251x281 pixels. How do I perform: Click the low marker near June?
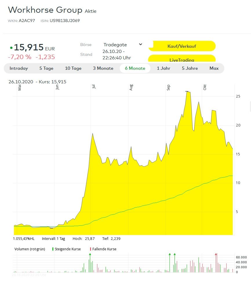51,228
